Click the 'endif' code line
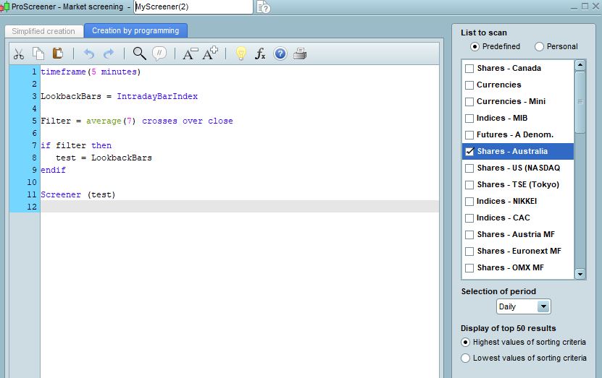Screen dimensions: 602x378 click(54, 170)
